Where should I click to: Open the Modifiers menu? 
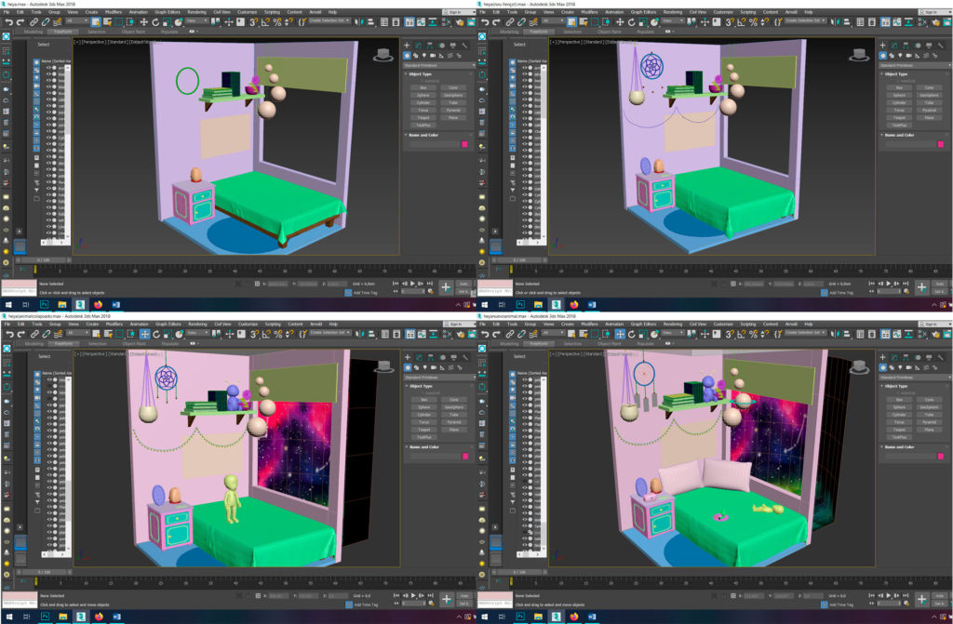tap(113, 12)
